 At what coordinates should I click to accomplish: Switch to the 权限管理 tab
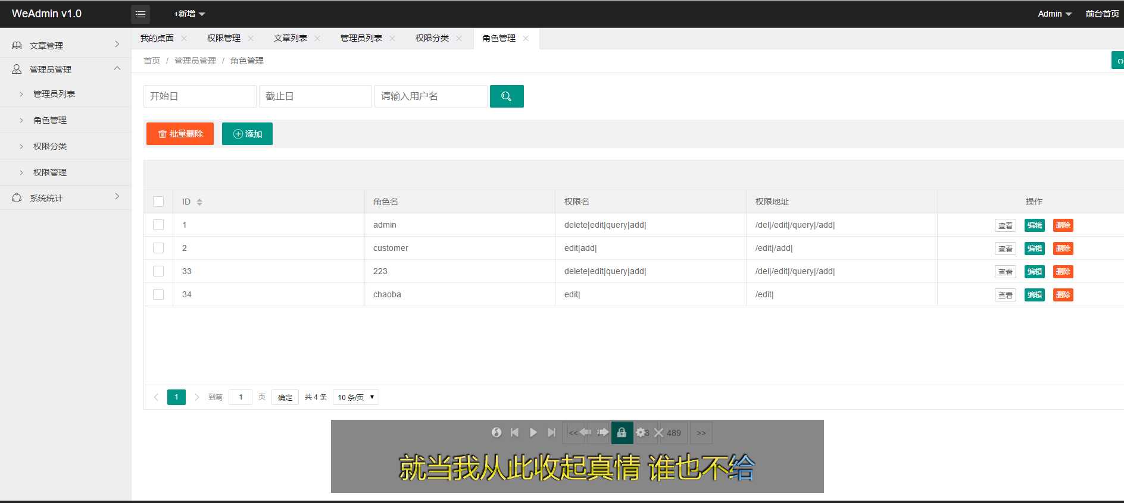click(224, 38)
